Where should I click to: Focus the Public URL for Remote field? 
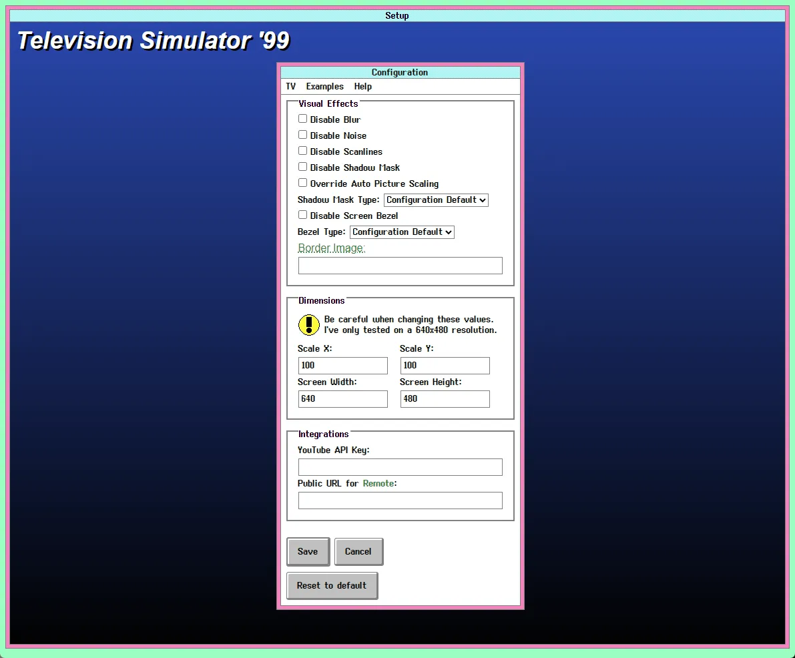pos(400,501)
